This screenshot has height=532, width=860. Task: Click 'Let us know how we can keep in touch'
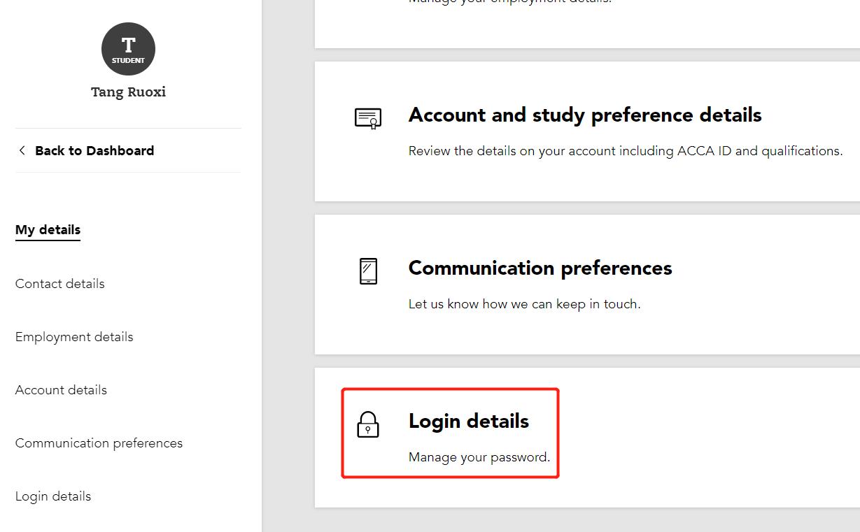coord(524,304)
